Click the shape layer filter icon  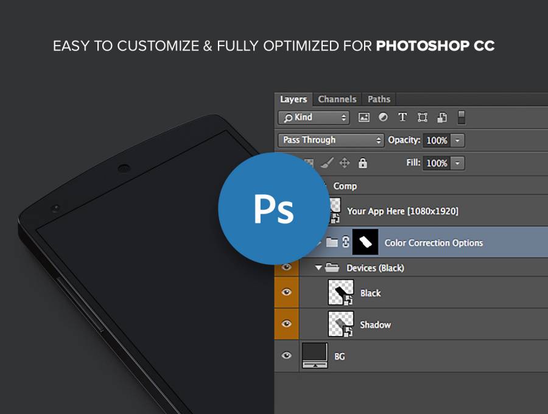click(423, 118)
